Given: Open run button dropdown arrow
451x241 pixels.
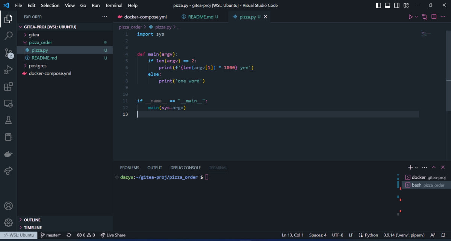Looking at the screenshot, I should coord(416,17).
